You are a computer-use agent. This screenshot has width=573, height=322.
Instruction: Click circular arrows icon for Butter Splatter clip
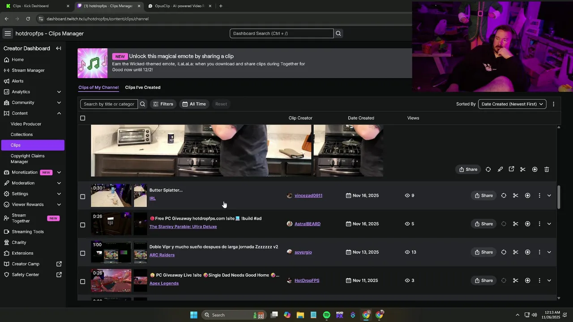[504, 195]
